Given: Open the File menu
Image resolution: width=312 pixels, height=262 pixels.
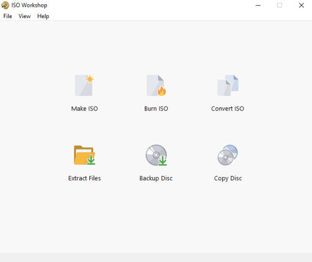Looking at the screenshot, I should coord(7,16).
